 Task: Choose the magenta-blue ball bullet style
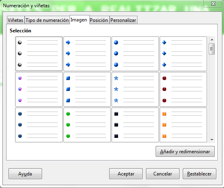pos(39,89)
